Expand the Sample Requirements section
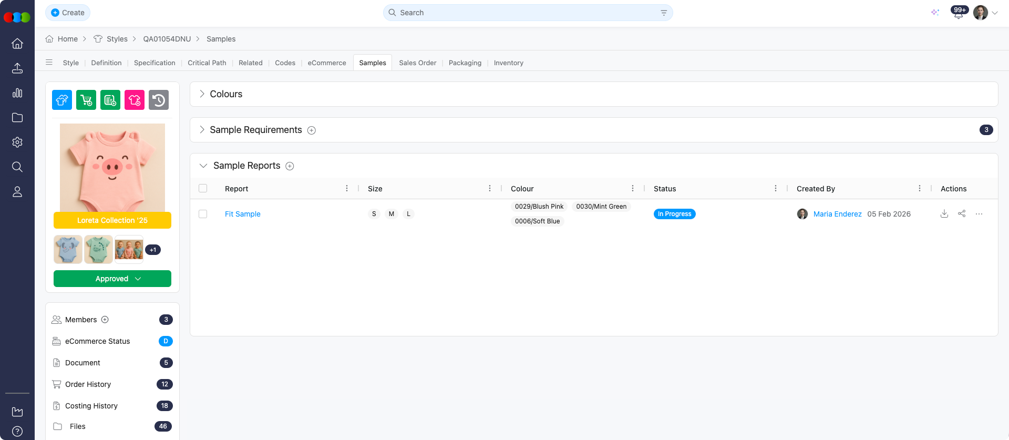This screenshot has width=1009, height=440. point(202,130)
